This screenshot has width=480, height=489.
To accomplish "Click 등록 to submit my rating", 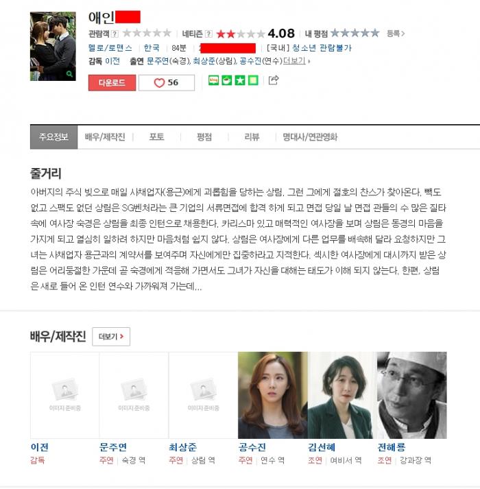I will pyautogui.click(x=396, y=34).
